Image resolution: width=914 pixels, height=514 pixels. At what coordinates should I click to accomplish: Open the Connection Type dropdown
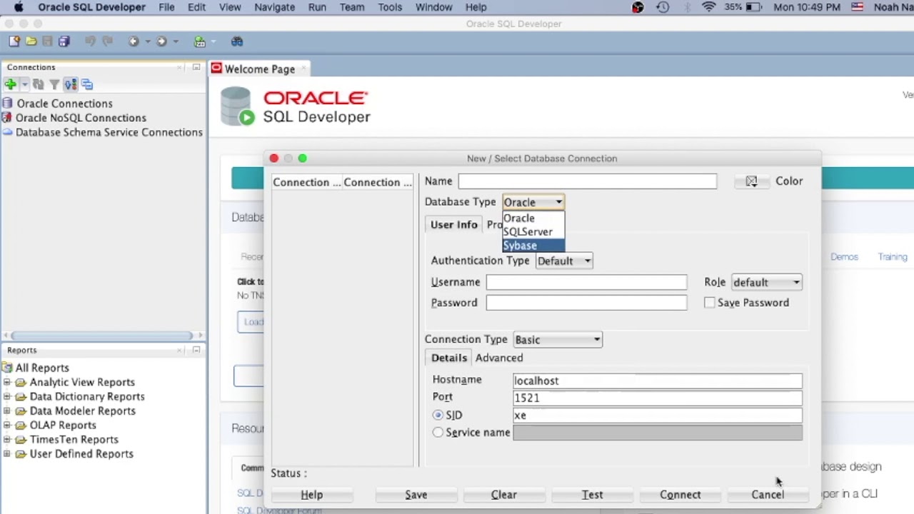(x=558, y=340)
